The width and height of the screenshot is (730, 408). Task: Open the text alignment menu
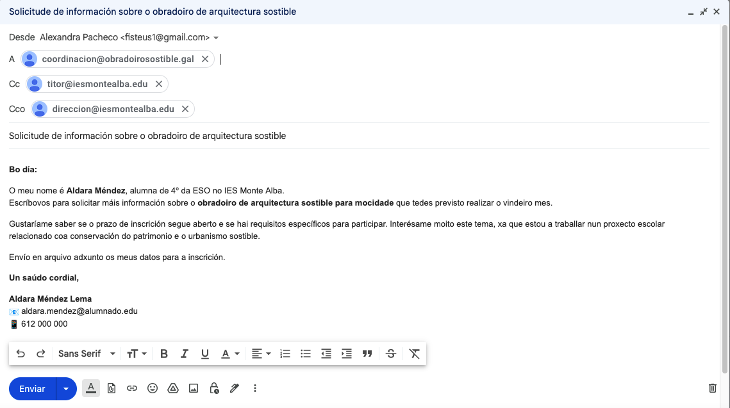click(261, 354)
